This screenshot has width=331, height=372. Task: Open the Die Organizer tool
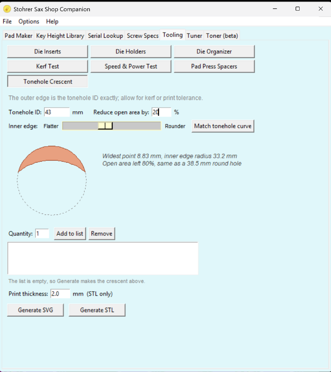(214, 52)
